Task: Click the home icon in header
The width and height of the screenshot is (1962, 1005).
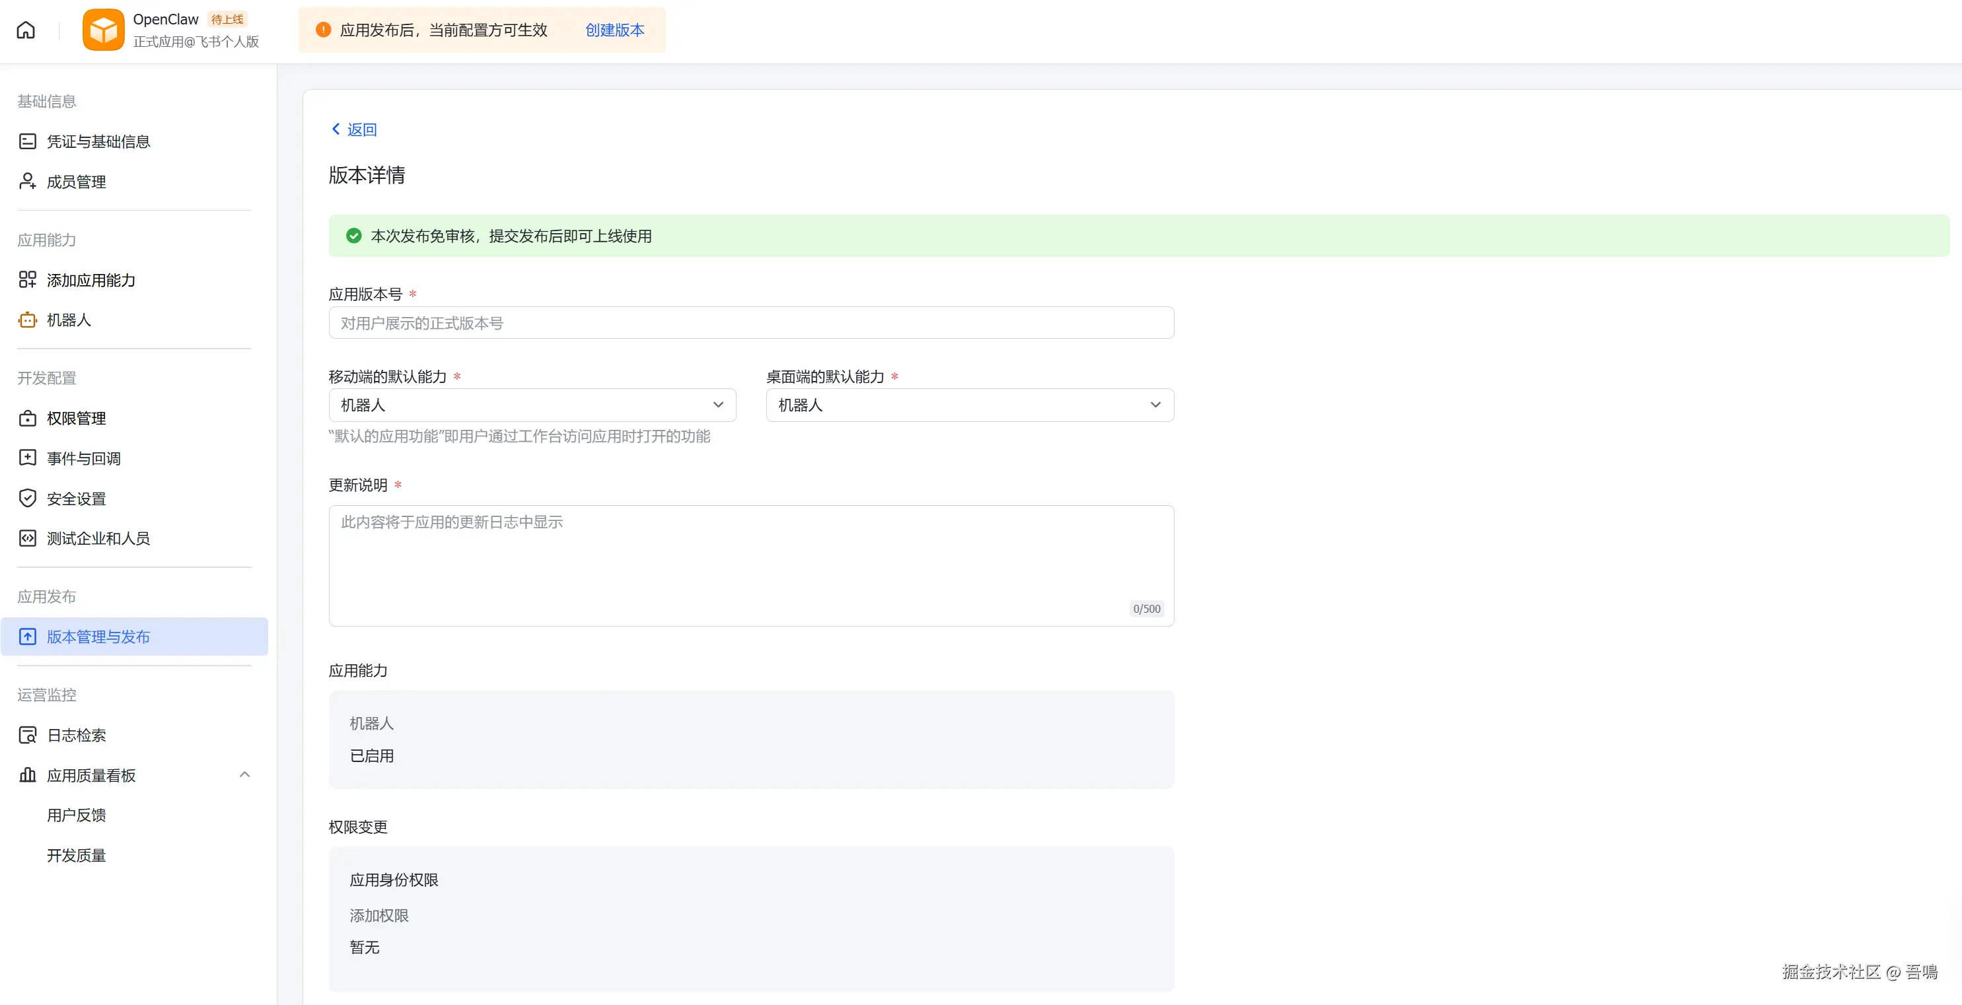Action: tap(26, 30)
